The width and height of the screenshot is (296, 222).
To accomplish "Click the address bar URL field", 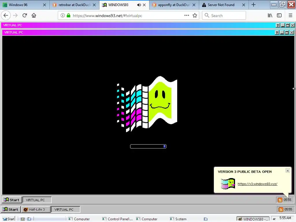I will coord(128,16).
